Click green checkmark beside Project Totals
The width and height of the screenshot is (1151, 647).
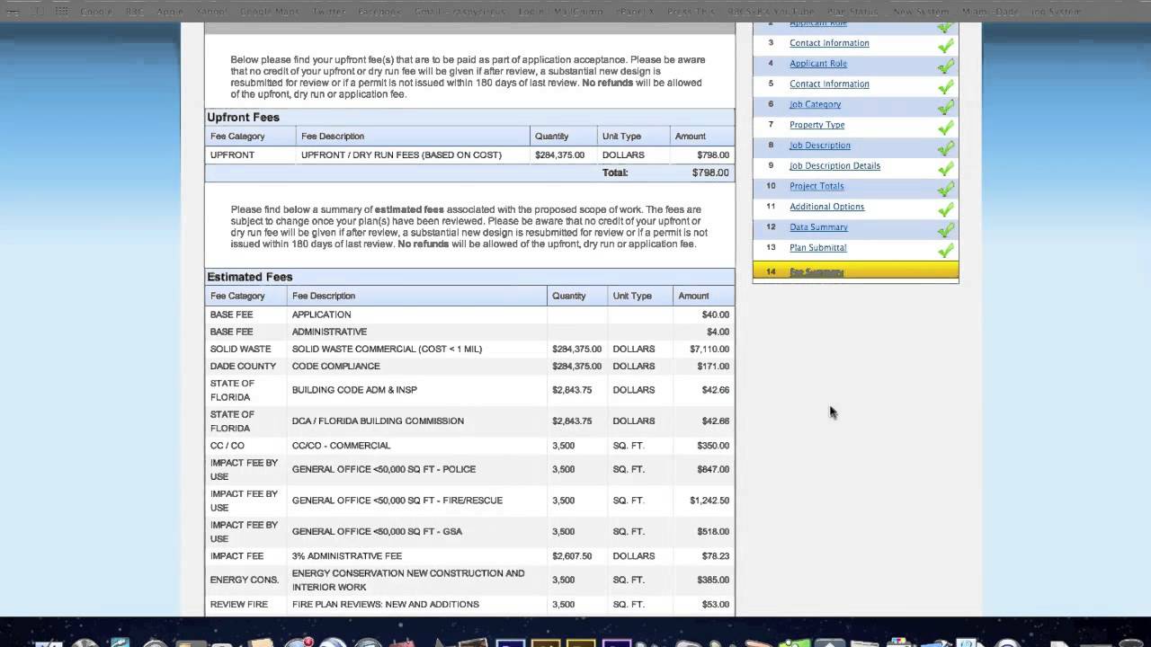pyautogui.click(x=945, y=189)
